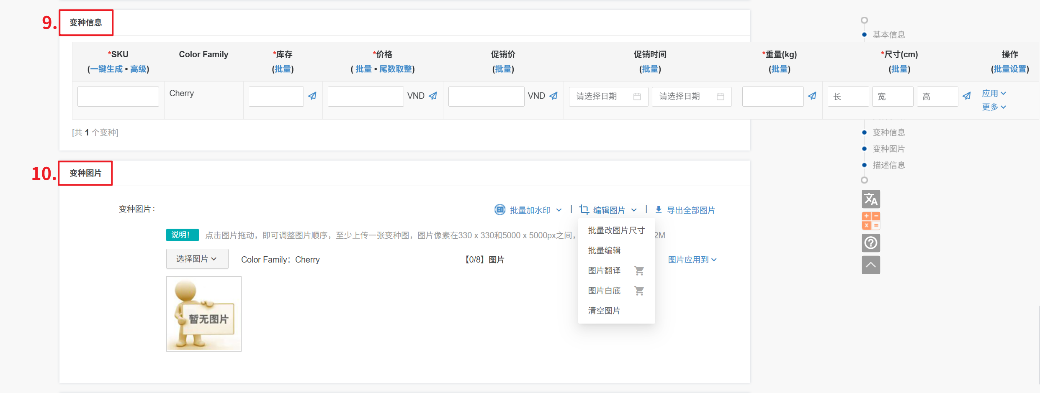Click the 暂无图片 placeholder thumbnail

(x=204, y=314)
